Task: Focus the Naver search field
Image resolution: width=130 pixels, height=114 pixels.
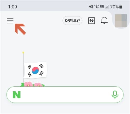Action: click(65, 95)
